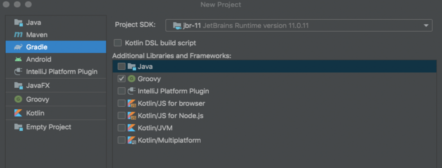Choose Empty Project type

pos(56,127)
